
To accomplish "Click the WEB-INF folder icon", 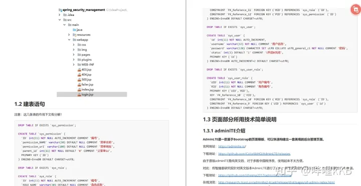I will tap(79, 65).
